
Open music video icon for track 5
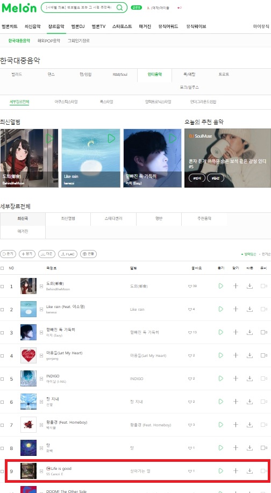(x=263, y=378)
